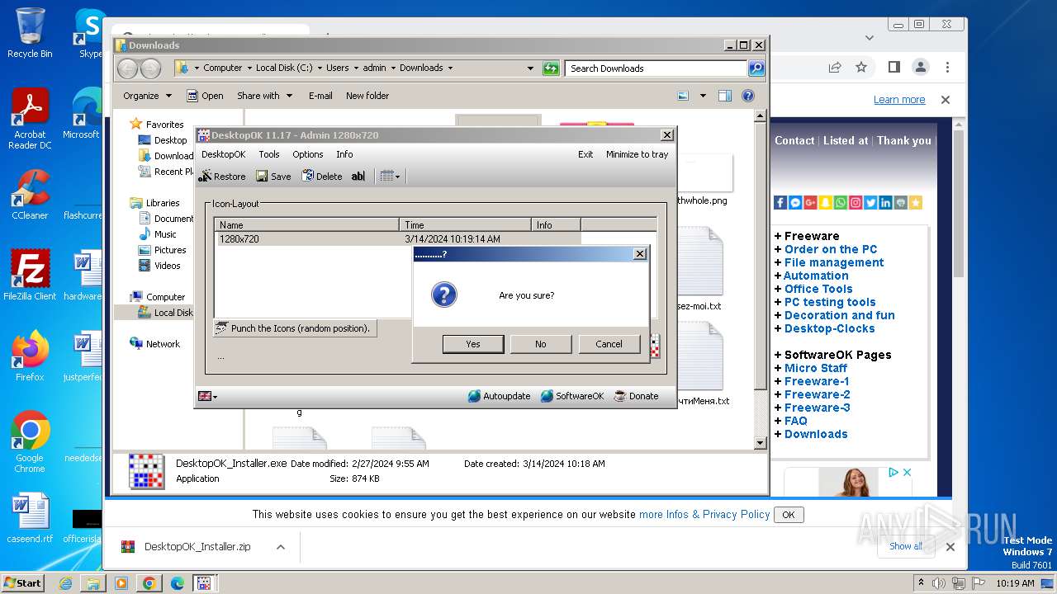The height and width of the screenshot is (594, 1057).
Task: Open the Info menu in DesktopOK
Action: (344, 154)
